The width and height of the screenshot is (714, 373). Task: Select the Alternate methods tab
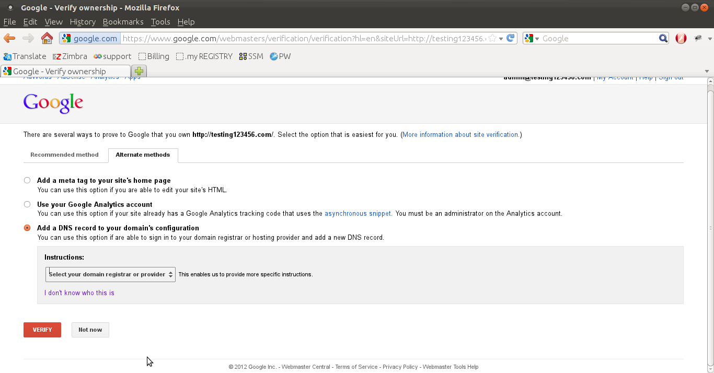143,155
